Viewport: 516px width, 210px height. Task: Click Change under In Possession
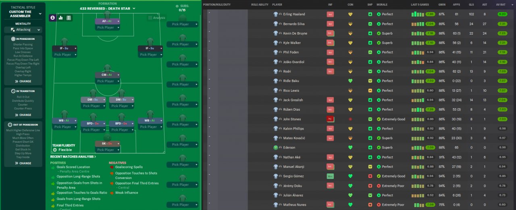(23, 81)
